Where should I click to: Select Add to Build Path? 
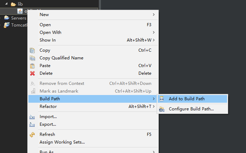pos(186,99)
